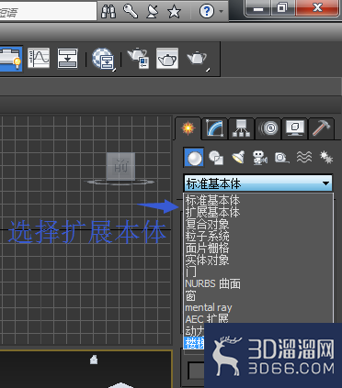Choose 窗 from the list

pyautogui.click(x=258, y=295)
